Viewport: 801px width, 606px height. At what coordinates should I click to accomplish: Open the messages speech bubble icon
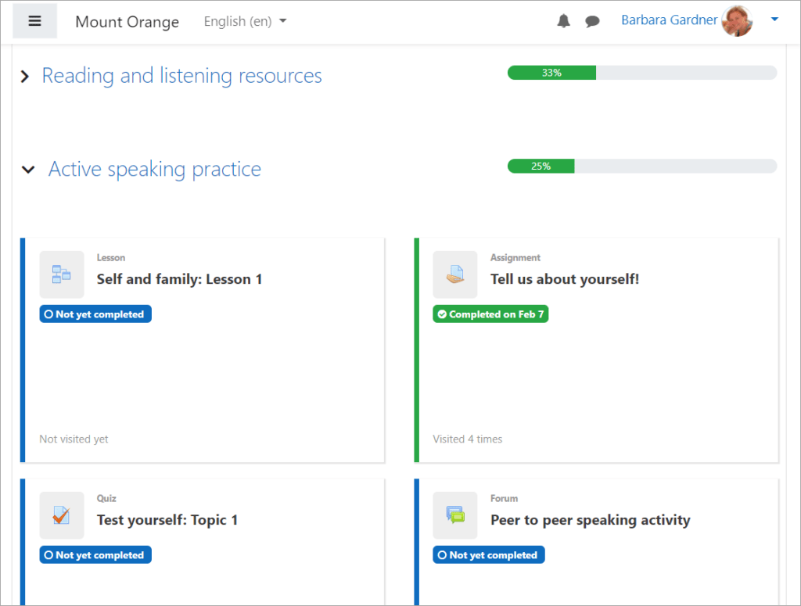click(592, 20)
